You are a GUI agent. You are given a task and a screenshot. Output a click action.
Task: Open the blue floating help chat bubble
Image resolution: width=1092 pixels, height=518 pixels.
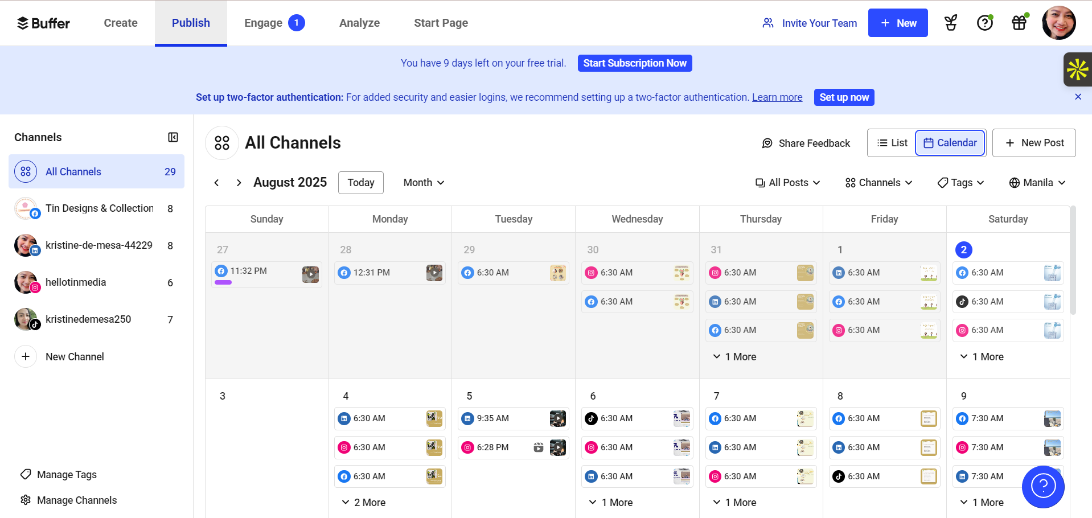coord(1042,486)
